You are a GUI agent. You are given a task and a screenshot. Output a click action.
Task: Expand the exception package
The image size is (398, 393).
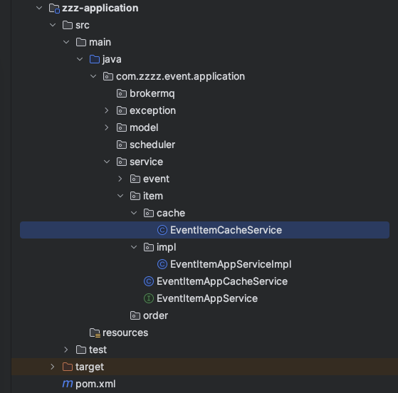107,110
